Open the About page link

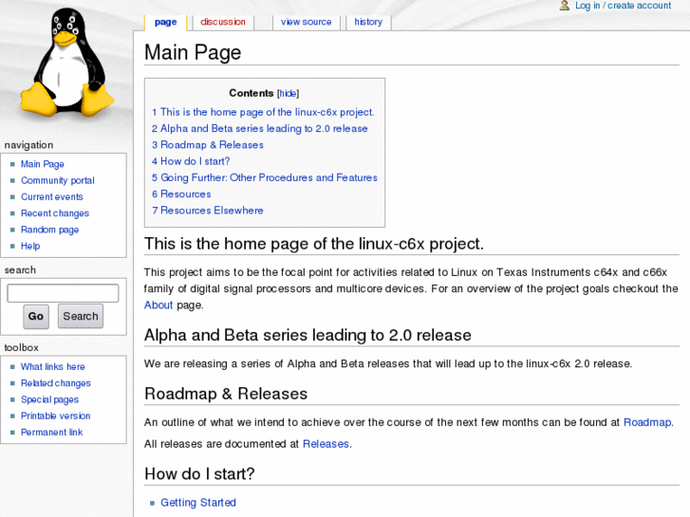(x=159, y=305)
